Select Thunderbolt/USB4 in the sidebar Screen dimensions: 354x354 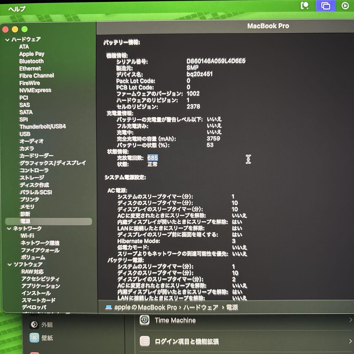[x=43, y=127]
